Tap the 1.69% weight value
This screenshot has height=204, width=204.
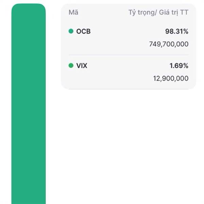179,66
